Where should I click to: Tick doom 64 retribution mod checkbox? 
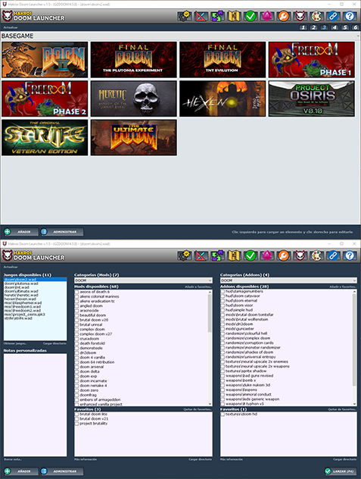click(77, 362)
